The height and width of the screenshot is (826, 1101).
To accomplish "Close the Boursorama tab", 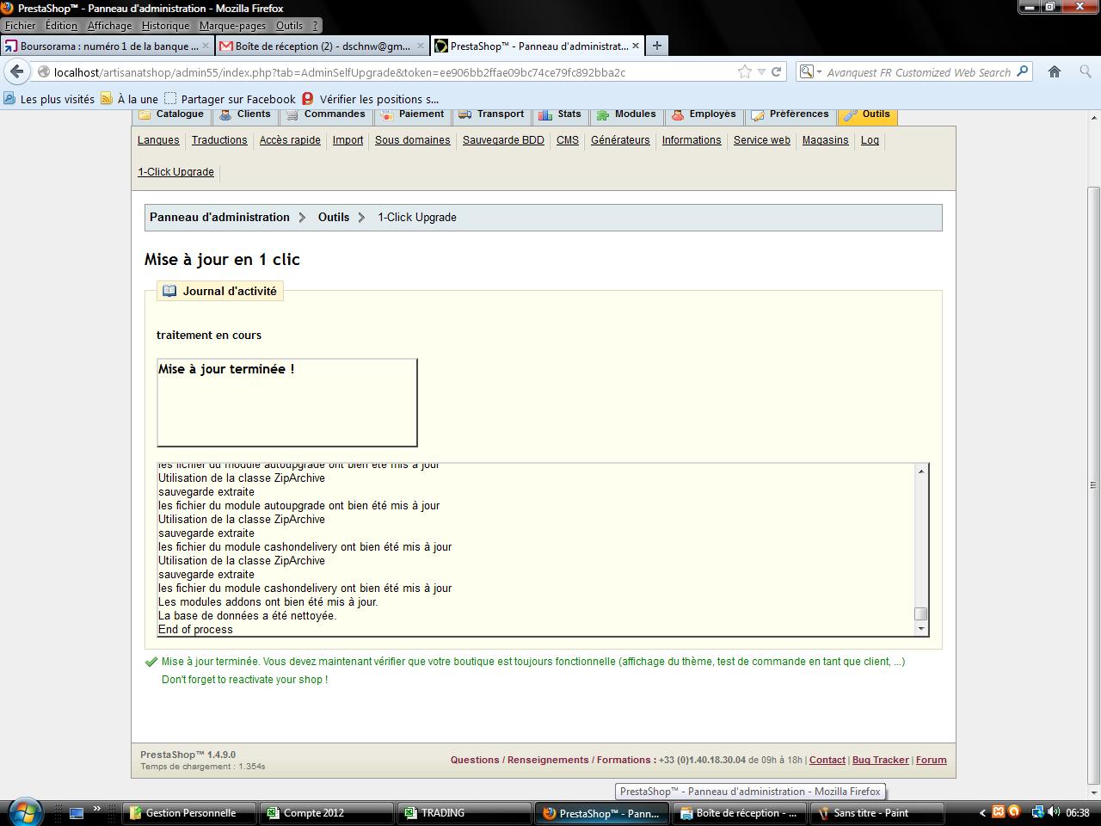I will tap(206, 46).
